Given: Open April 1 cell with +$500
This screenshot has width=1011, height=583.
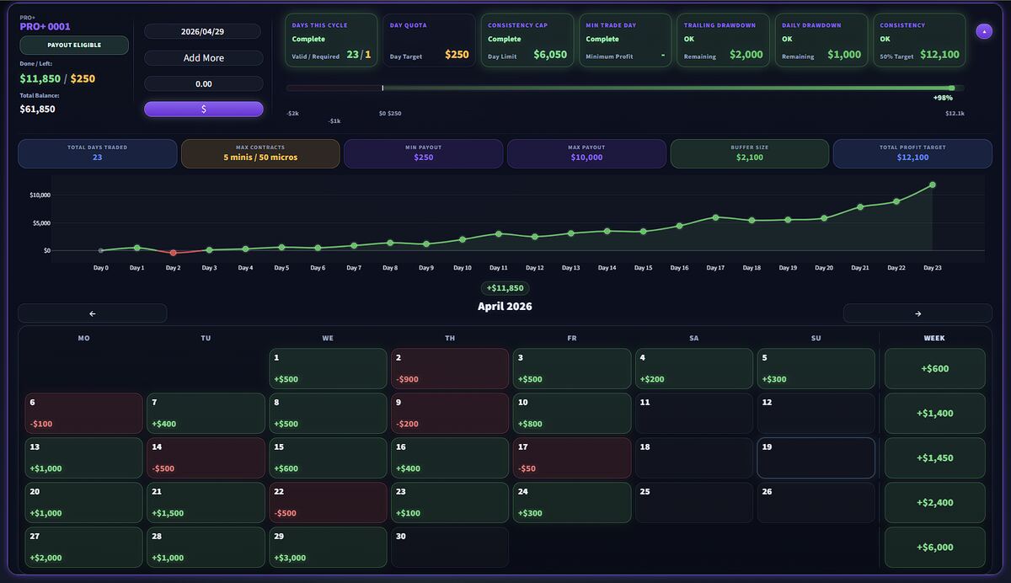Looking at the screenshot, I should coord(328,369).
